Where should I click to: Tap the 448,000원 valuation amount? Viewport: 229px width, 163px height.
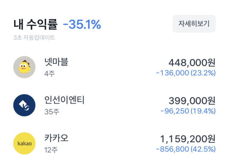192,63
